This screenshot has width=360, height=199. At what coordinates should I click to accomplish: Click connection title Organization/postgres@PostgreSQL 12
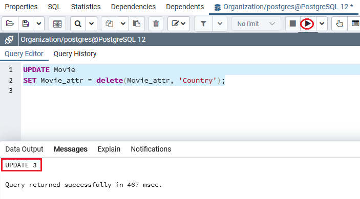click(83, 40)
